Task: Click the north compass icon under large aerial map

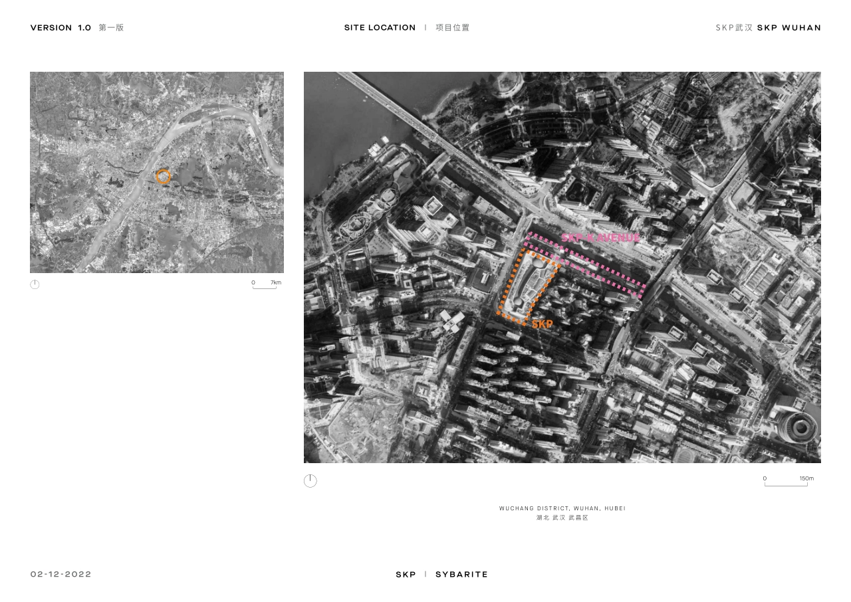Action: pos(310,481)
